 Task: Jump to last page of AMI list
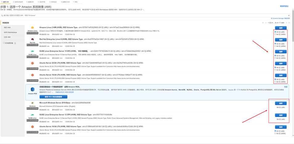click(289, 23)
